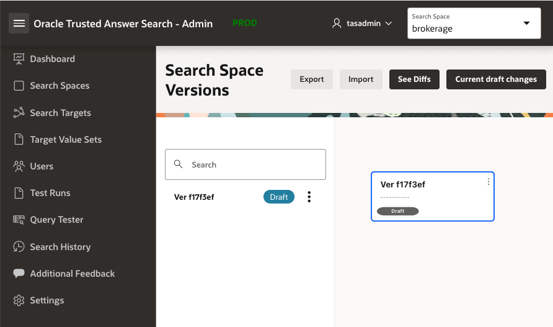Click the Target Value Sets document icon
Image resolution: width=553 pixels, height=327 pixels.
pyautogui.click(x=19, y=140)
